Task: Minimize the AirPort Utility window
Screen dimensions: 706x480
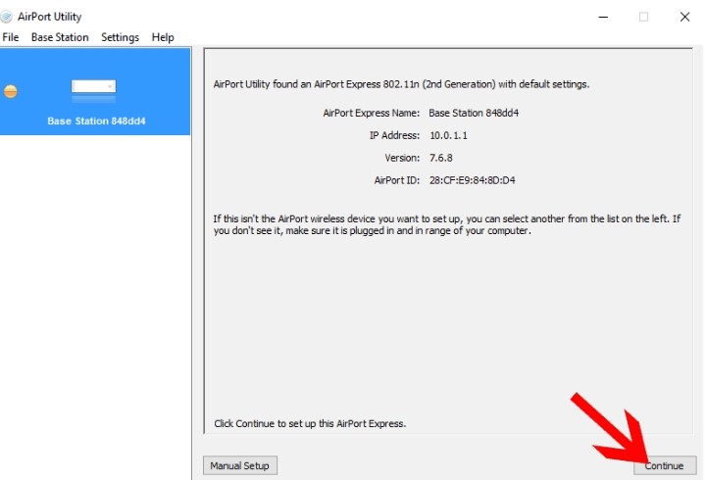Action: 603,17
